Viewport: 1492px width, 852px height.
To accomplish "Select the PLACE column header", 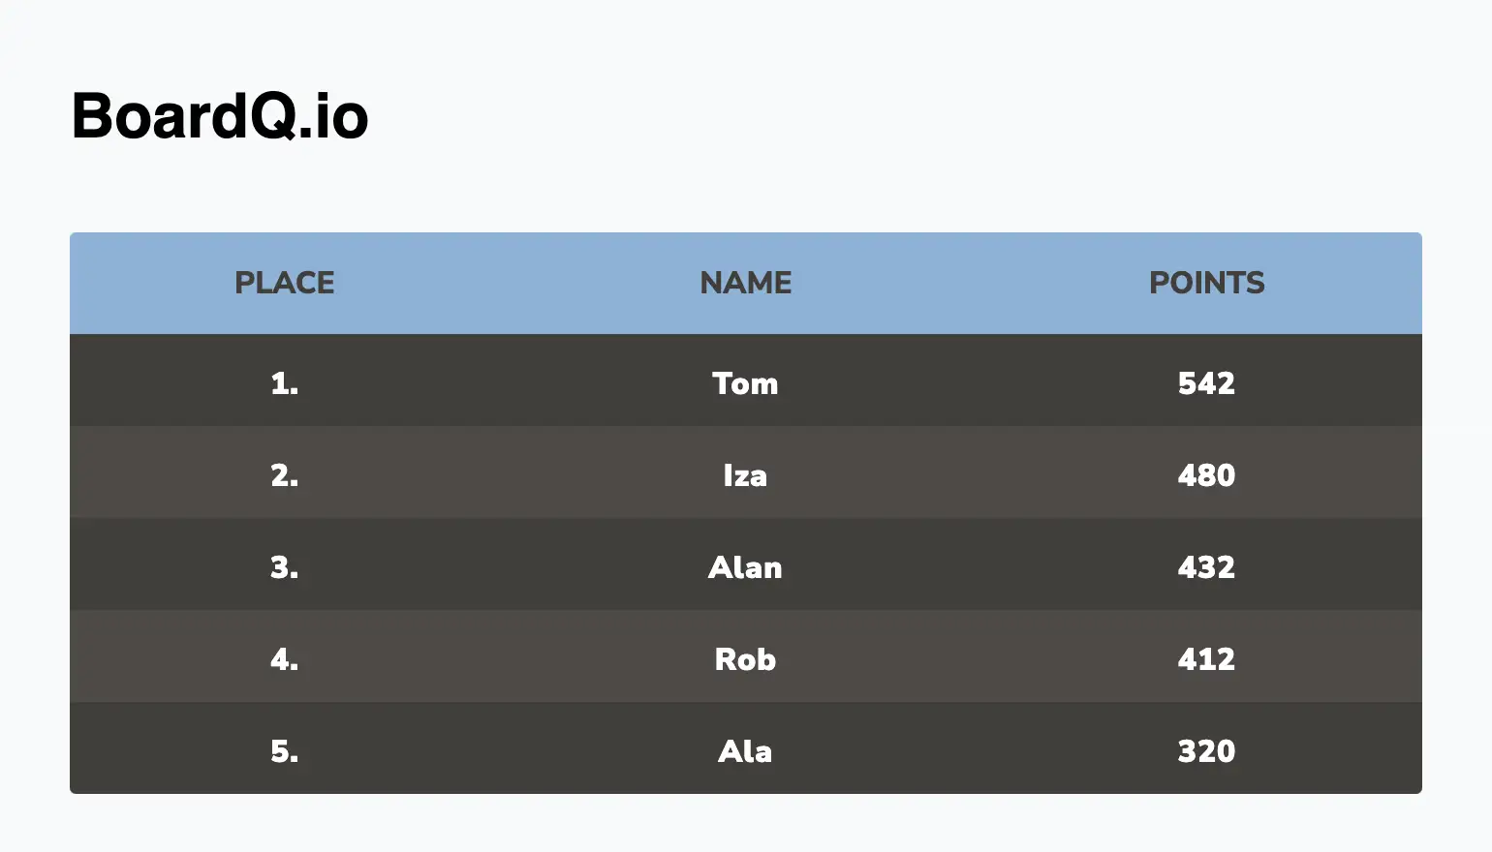I will click(x=285, y=283).
